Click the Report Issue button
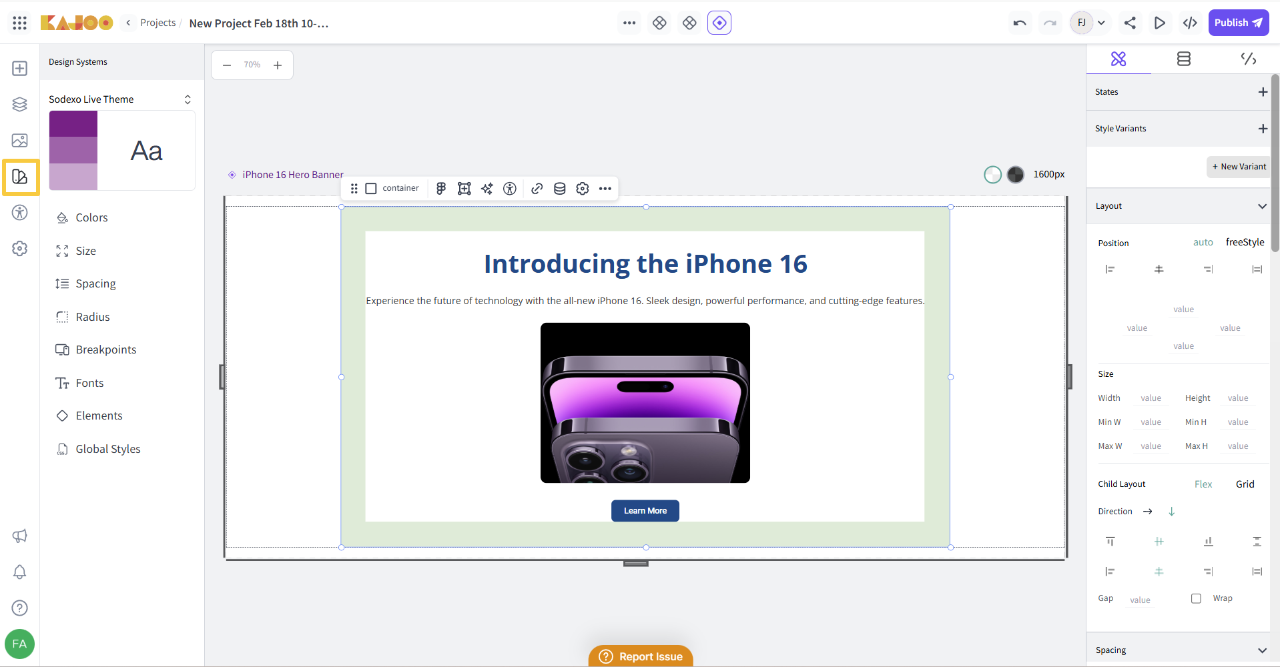1280x667 pixels. click(641, 656)
